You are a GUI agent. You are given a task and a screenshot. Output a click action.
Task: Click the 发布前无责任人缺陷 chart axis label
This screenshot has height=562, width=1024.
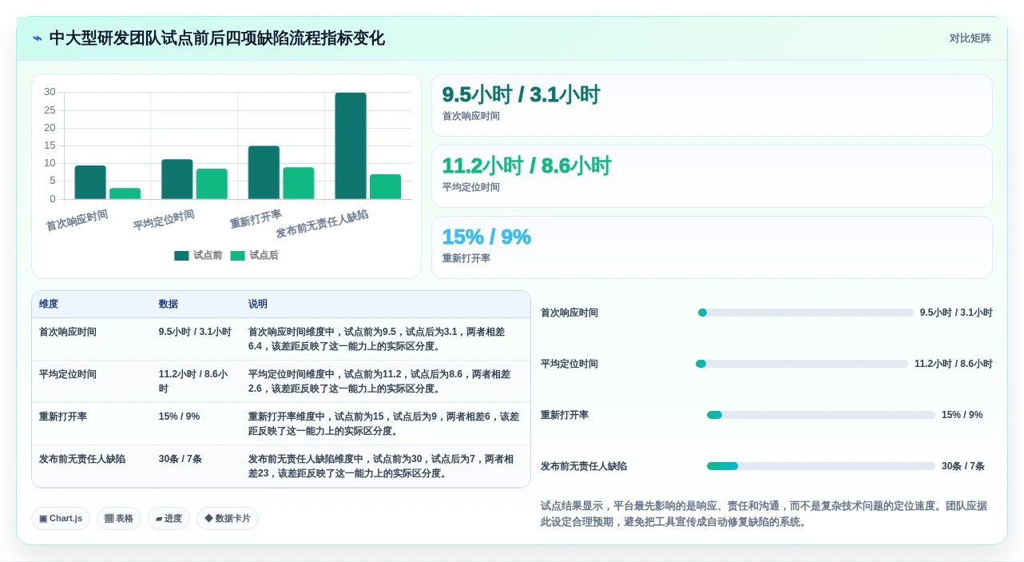[322, 224]
